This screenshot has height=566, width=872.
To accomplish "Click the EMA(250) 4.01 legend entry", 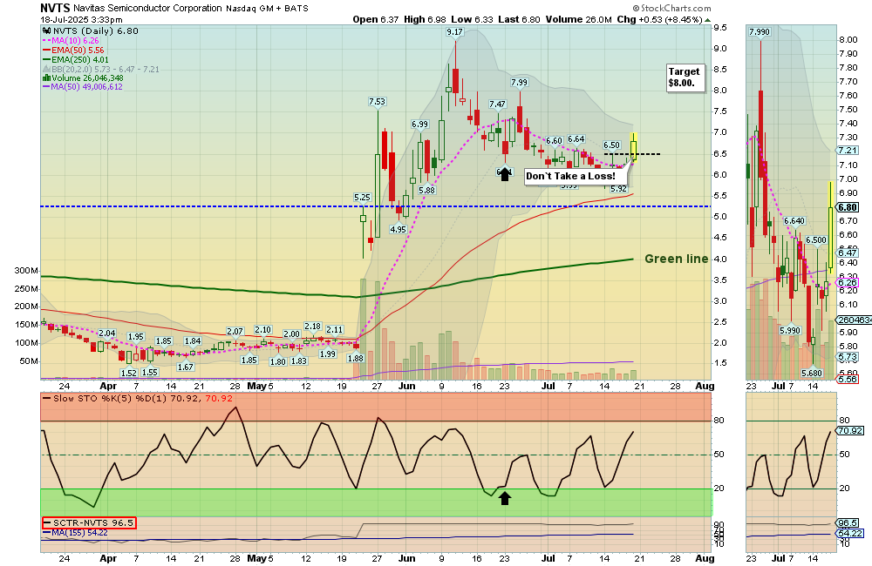I will pyautogui.click(x=79, y=59).
